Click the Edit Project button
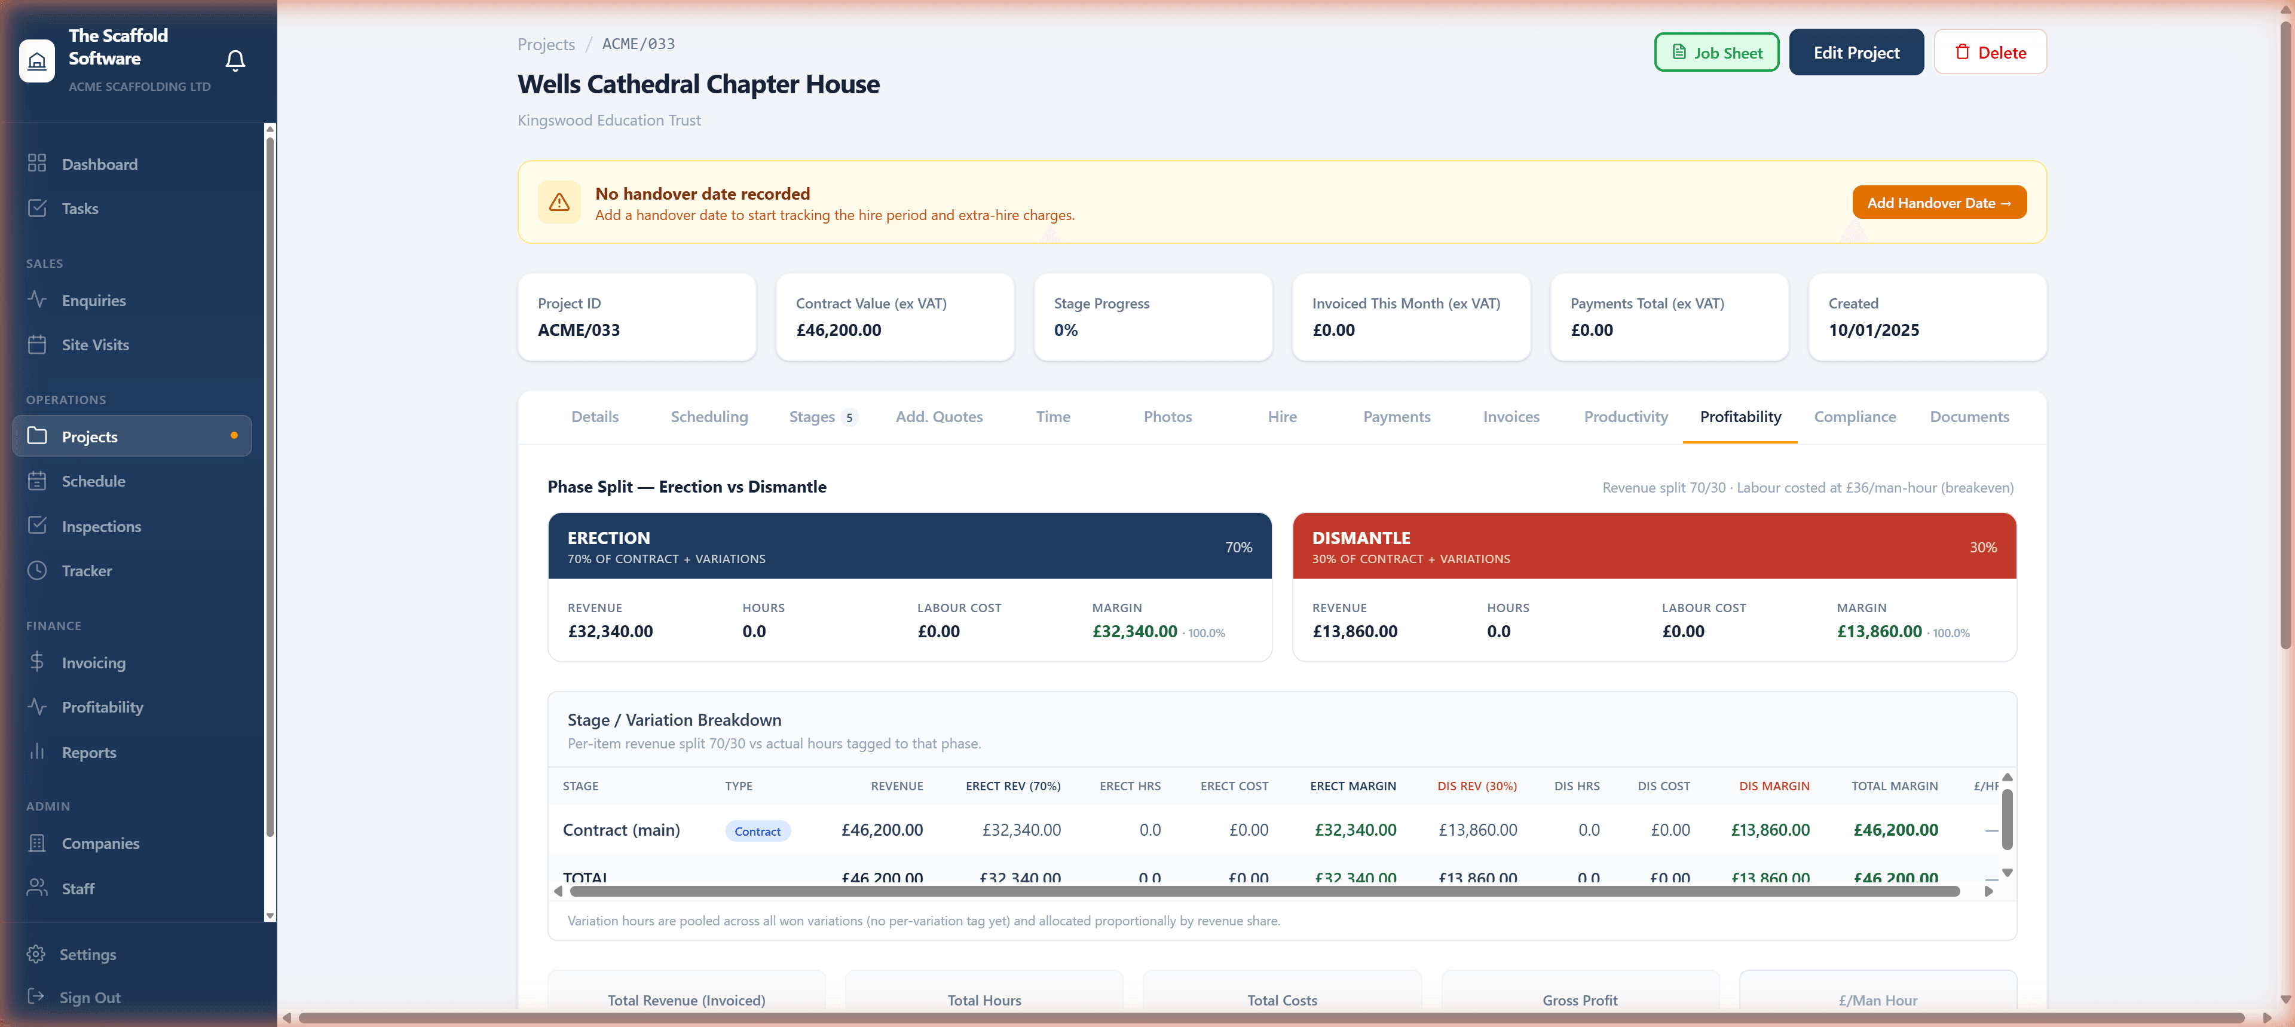 (1856, 53)
